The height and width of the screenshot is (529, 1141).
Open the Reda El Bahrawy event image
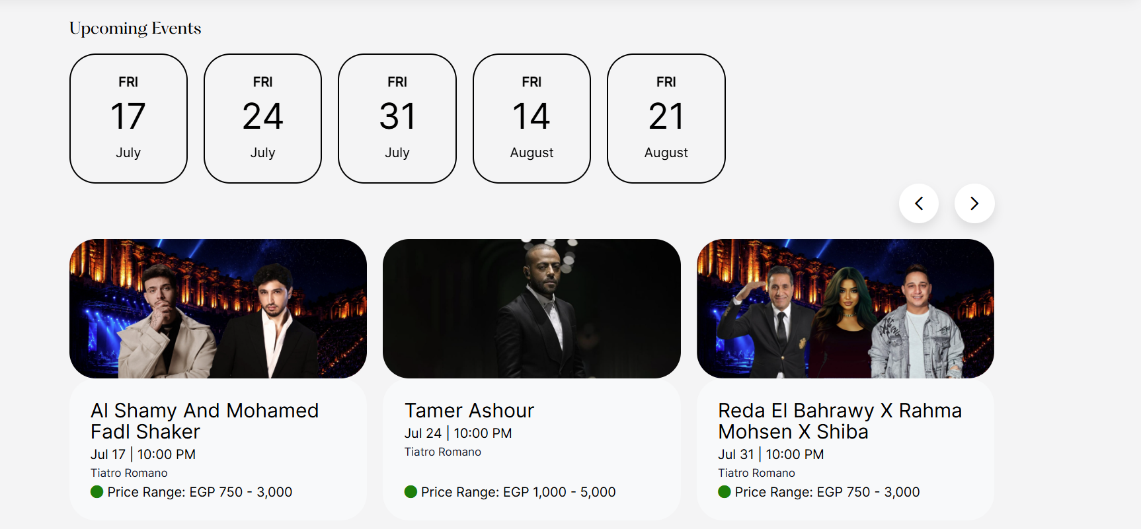[846, 308]
